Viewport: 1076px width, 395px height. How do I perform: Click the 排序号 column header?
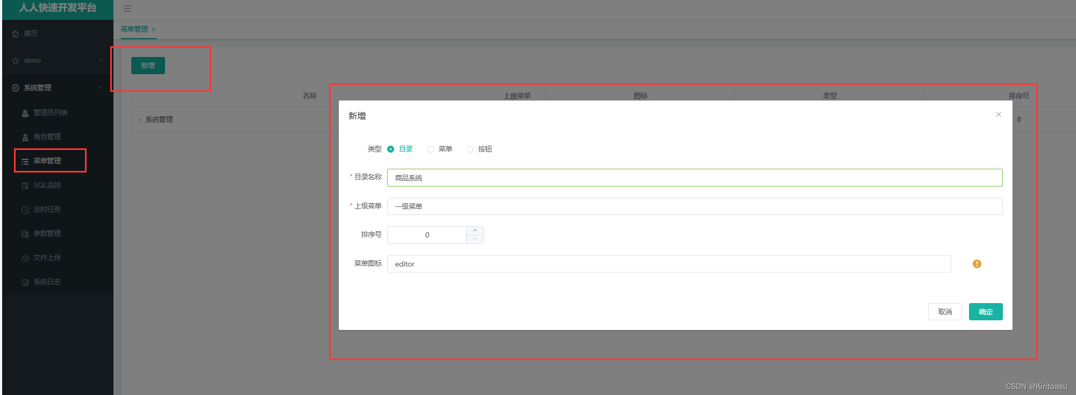(1019, 96)
